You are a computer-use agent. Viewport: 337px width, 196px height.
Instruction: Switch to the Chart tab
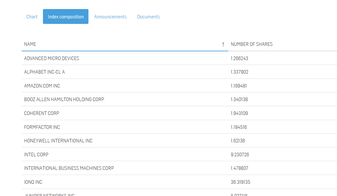point(32,17)
